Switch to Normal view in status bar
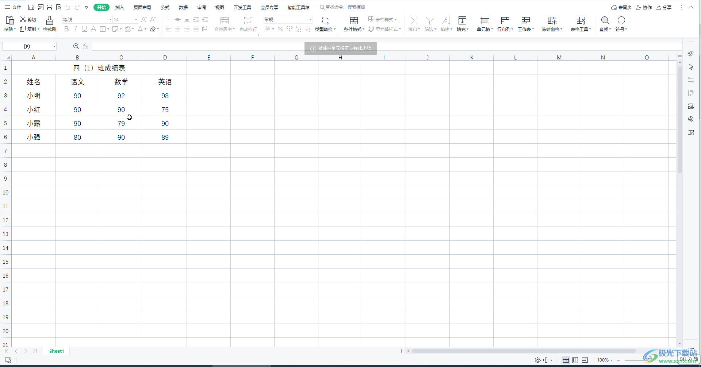The width and height of the screenshot is (701, 367). 566,360
